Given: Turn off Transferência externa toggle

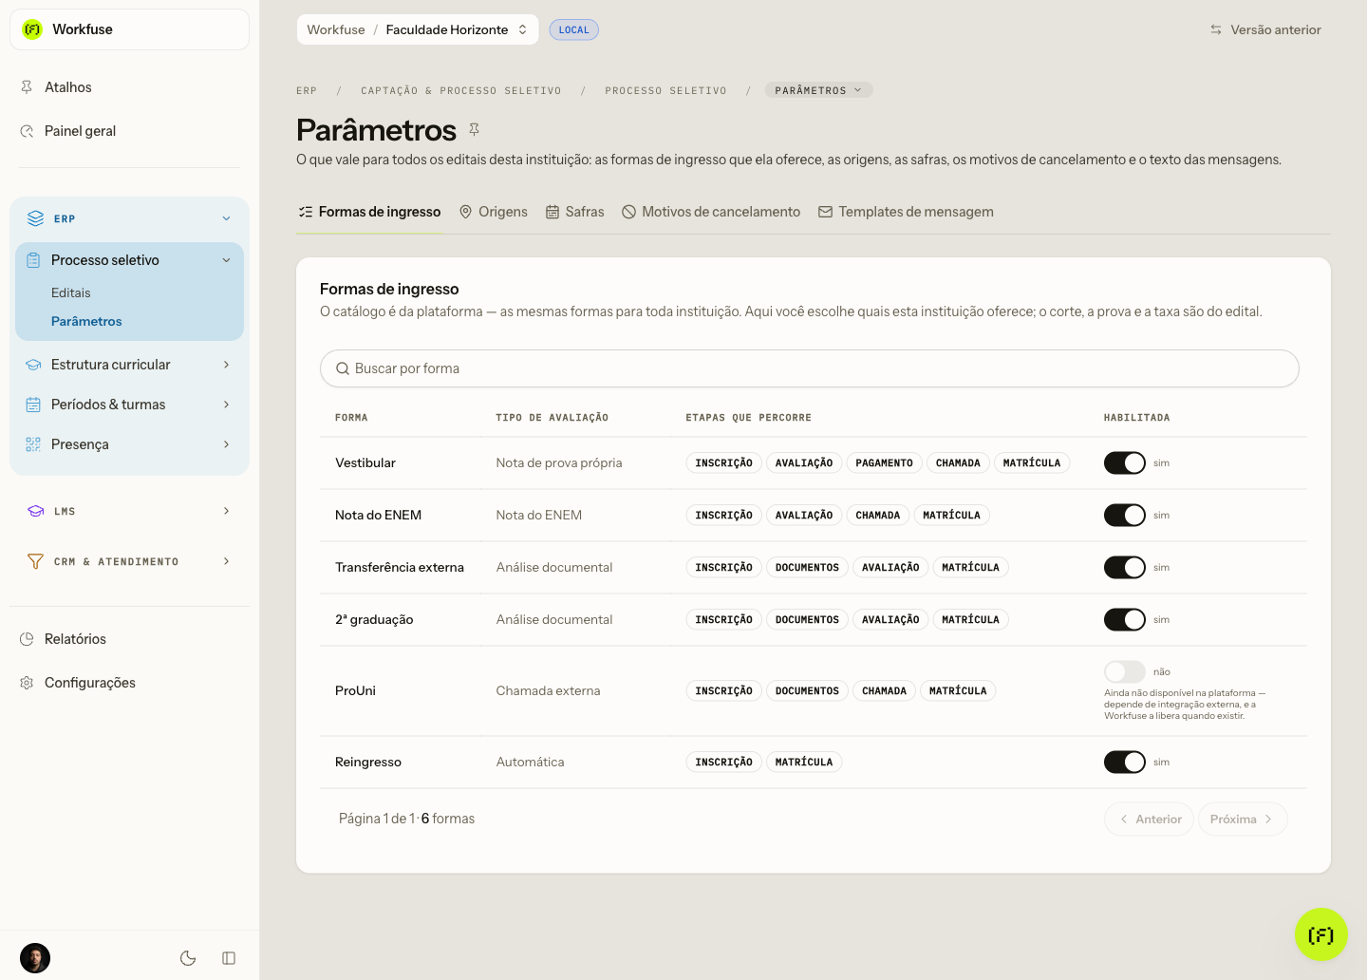Looking at the screenshot, I should click(x=1125, y=568).
